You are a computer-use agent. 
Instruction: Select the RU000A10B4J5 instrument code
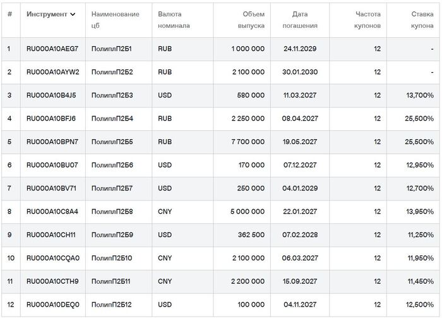click(51, 95)
